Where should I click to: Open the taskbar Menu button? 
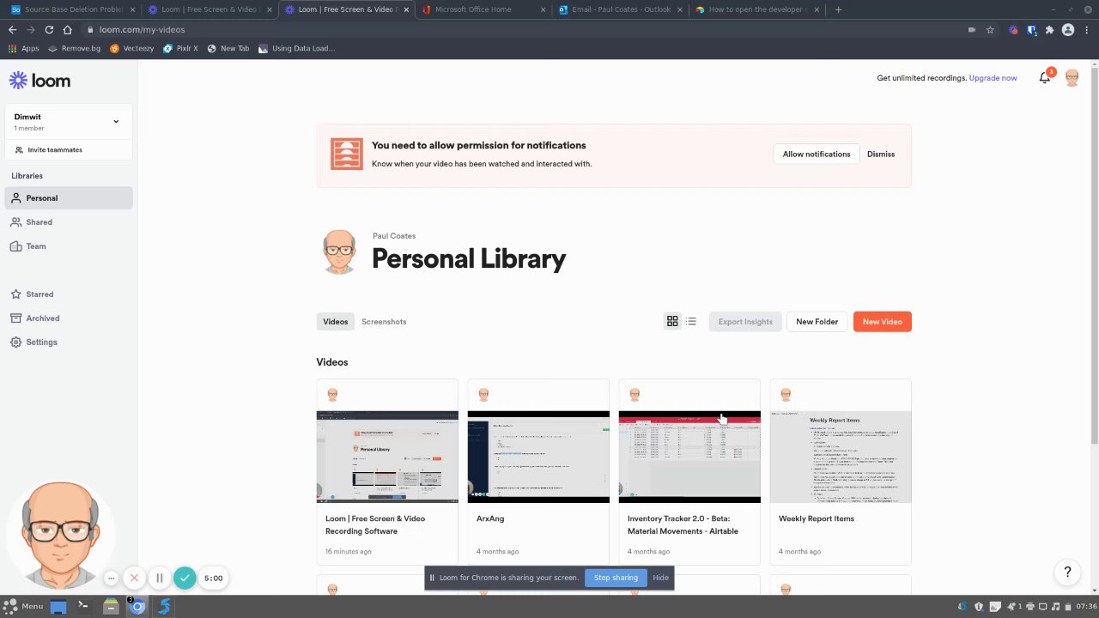click(23, 606)
